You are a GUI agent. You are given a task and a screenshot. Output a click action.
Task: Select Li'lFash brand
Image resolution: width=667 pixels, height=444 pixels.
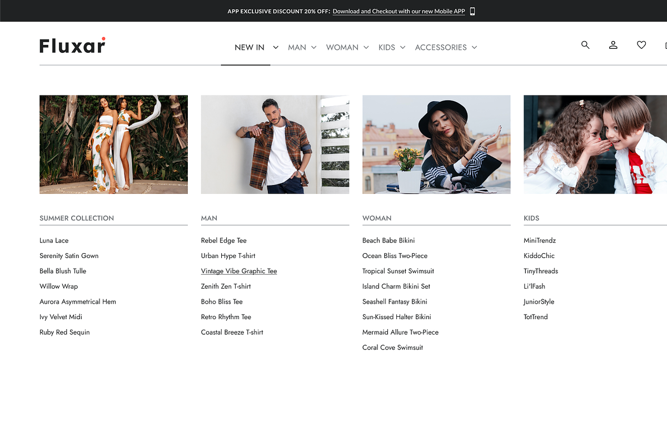coord(534,286)
